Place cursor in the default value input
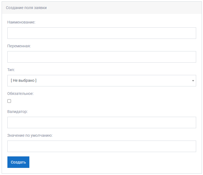The image size is (203, 175). pyautogui.click(x=101, y=146)
